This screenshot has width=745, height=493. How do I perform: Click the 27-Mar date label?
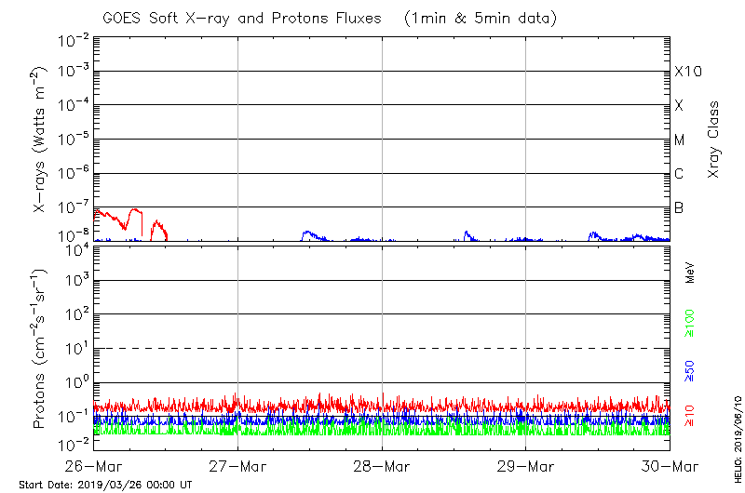click(237, 466)
